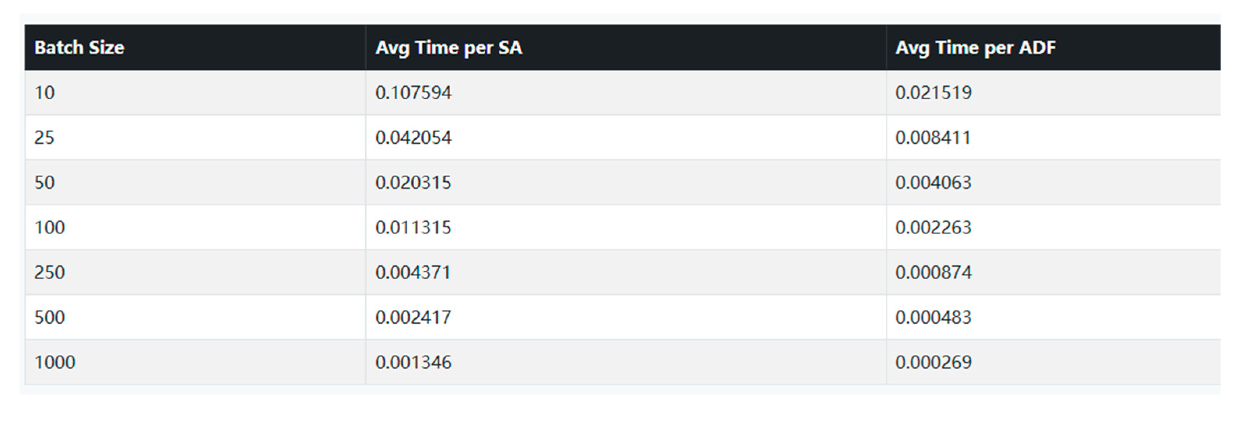Viewport: 1256px width, 425px height.
Task: Select the value 0.020315
Action: tap(414, 183)
